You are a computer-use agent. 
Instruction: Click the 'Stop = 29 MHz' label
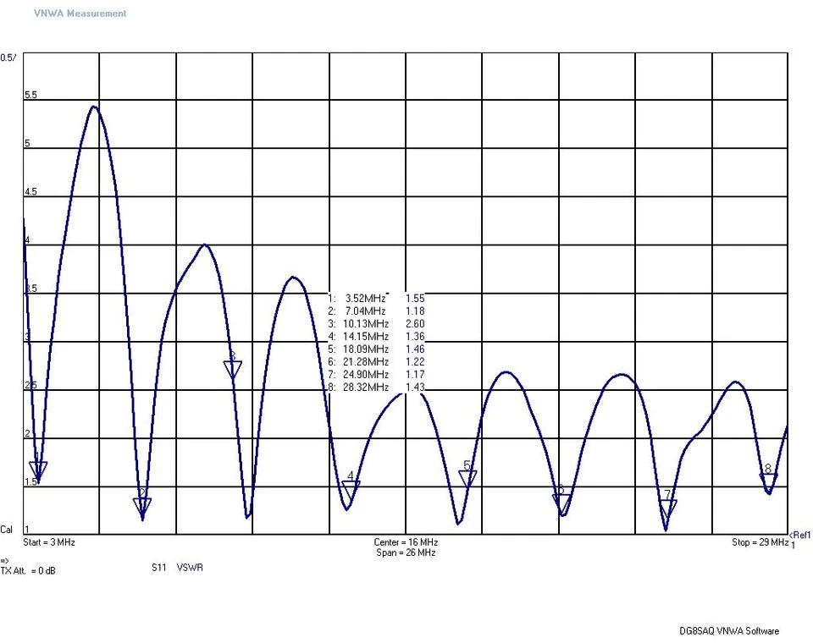point(760,542)
